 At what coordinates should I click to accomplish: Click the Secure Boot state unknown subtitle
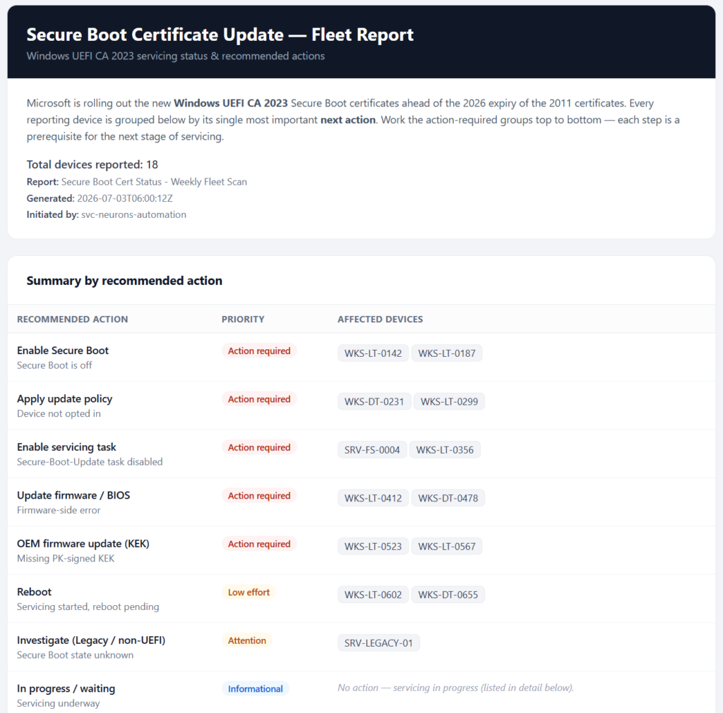tap(75, 655)
